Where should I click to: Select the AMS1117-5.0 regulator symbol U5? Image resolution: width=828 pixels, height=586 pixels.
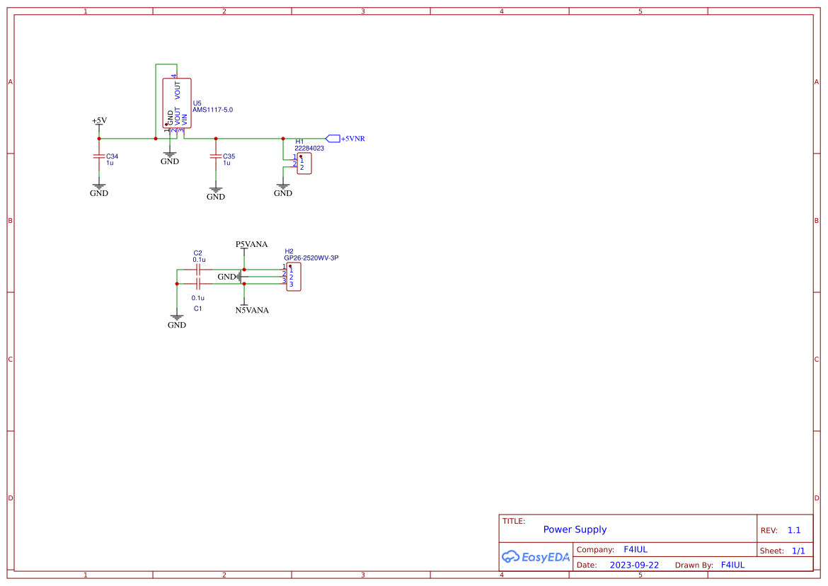point(177,103)
